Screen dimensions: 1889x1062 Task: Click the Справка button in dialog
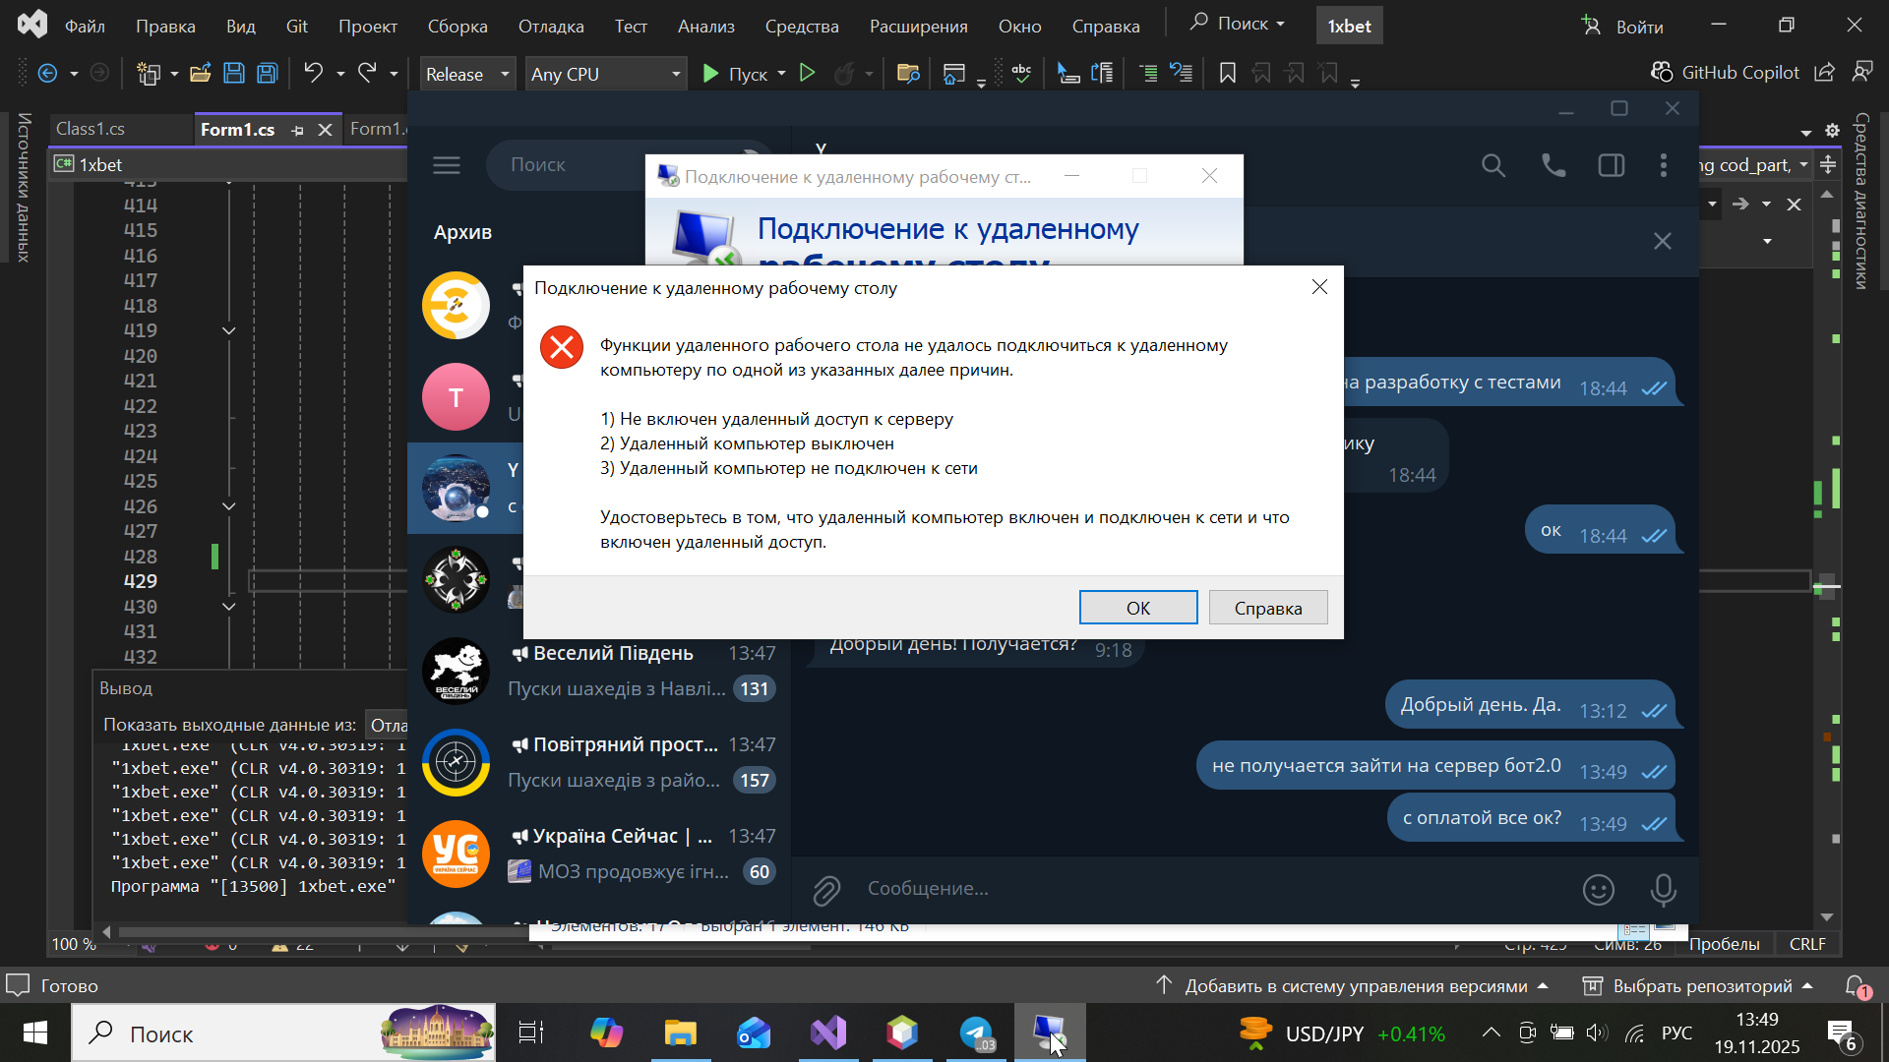click(x=1267, y=608)
